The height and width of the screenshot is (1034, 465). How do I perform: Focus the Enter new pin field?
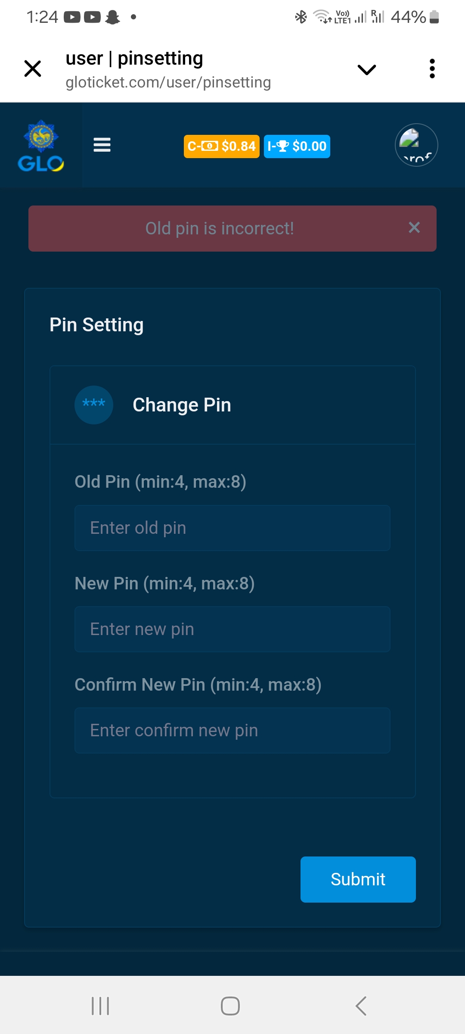tap(232, 629)
